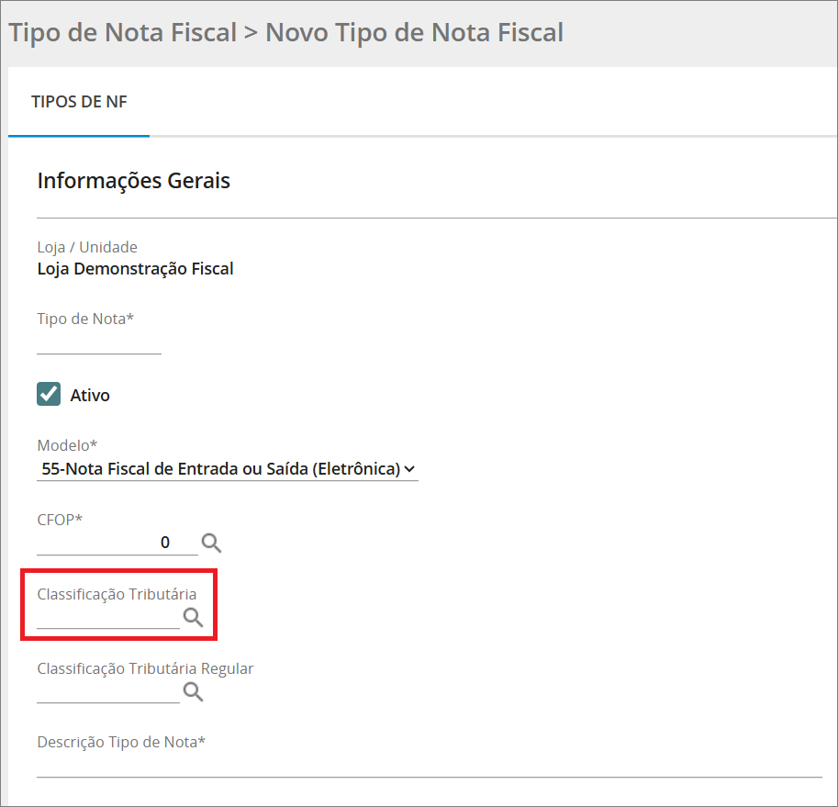Click Novo Tipo de Nota Fiscal in the breadcrumb
838x807 pixels.
point(412,31)
